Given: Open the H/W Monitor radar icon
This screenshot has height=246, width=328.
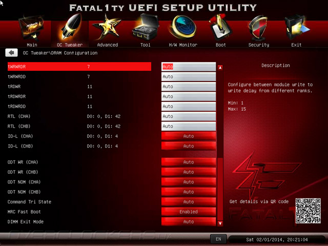Looking at the screenshot, I should (183, 27).
